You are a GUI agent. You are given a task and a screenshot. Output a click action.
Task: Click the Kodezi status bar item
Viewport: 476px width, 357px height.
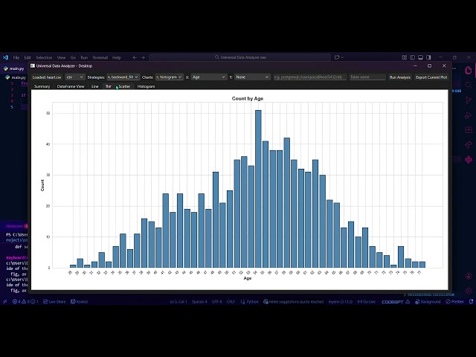pyautogui.click(x=79, y=301)
